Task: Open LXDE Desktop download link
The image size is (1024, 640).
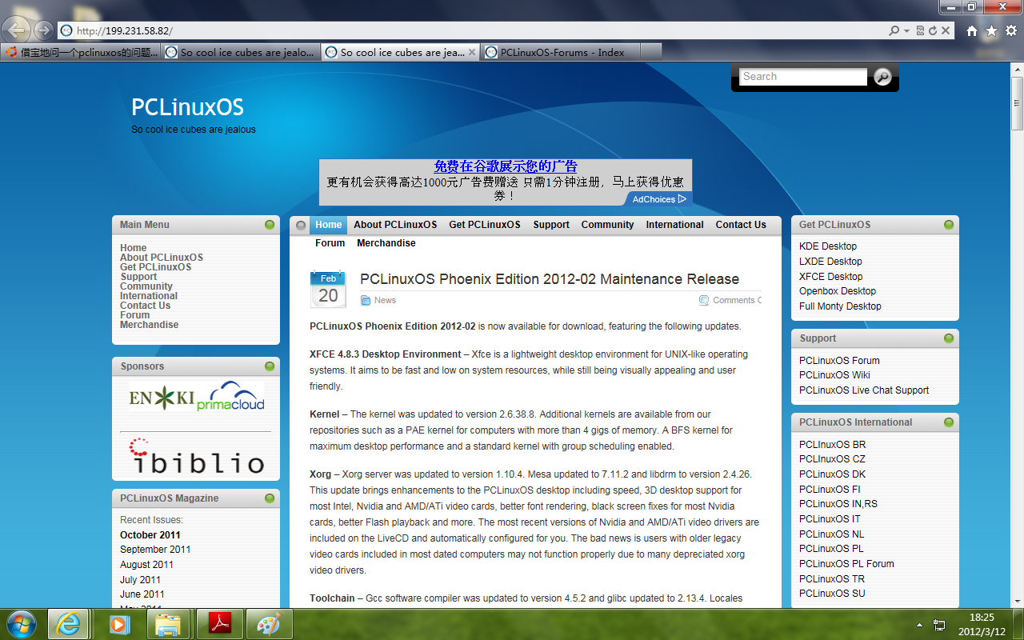Action: (830, 262)
